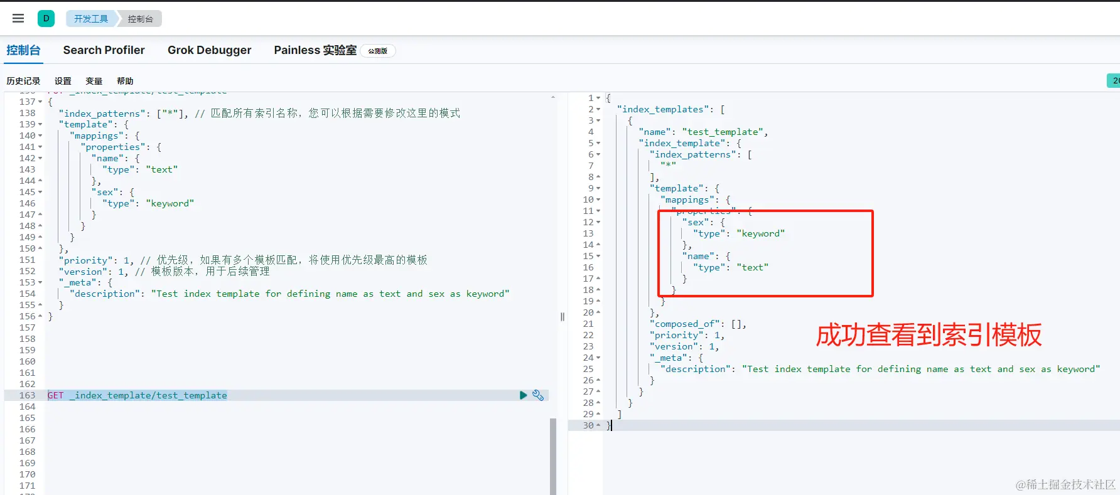This screenshot has width=1120, height=495.
Task: Click the GET _index_template/test_template line
Action: point(137,395)
